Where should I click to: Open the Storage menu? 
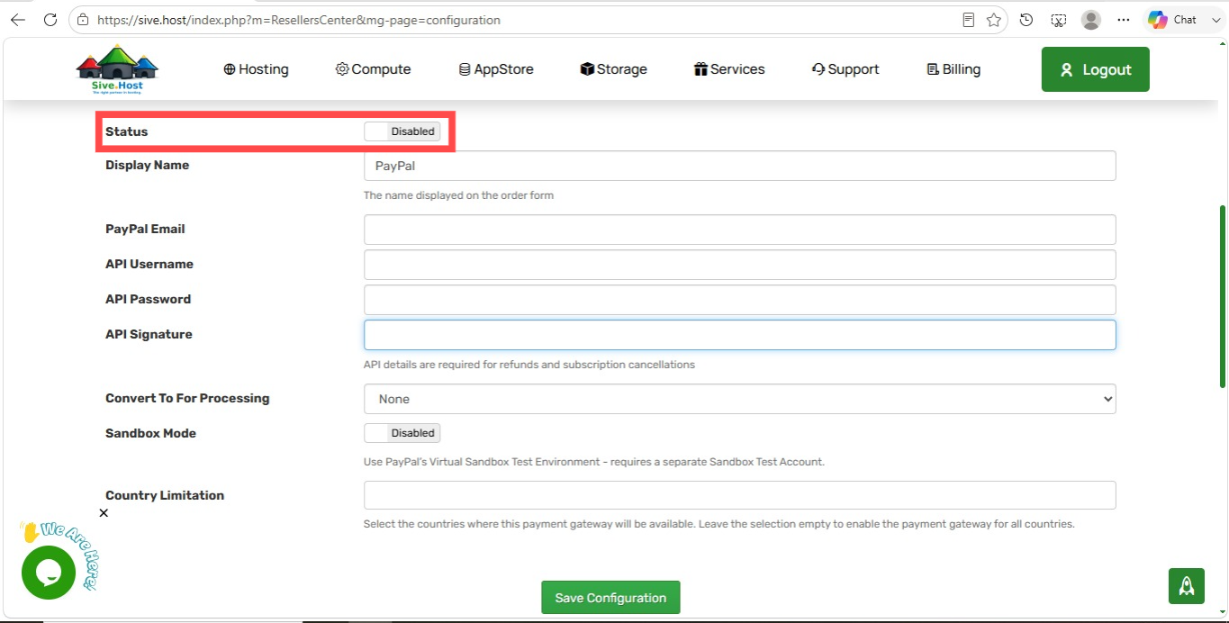[614, 69]
